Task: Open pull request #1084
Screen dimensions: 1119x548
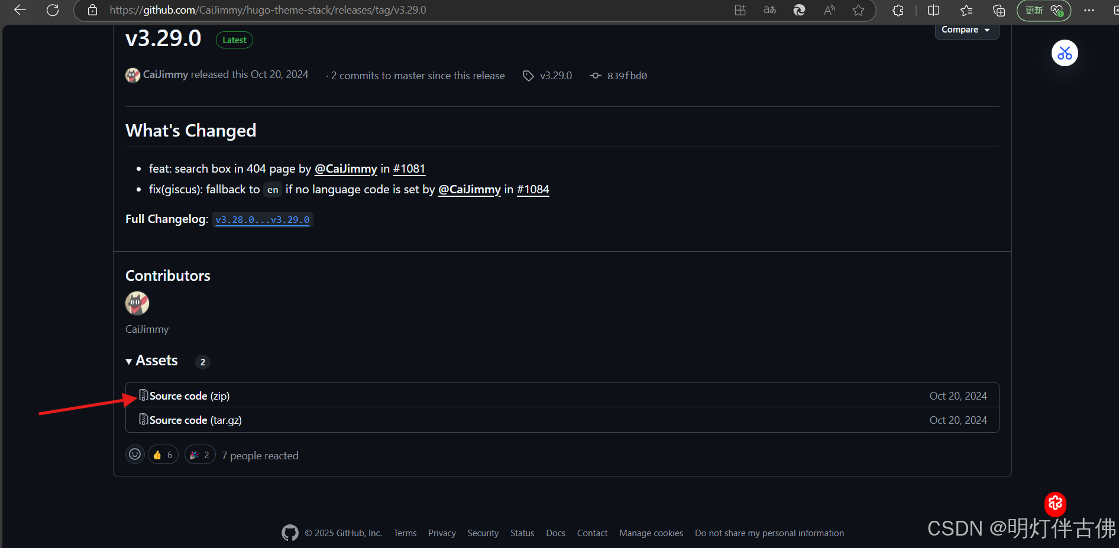Action: coord(533,189)
